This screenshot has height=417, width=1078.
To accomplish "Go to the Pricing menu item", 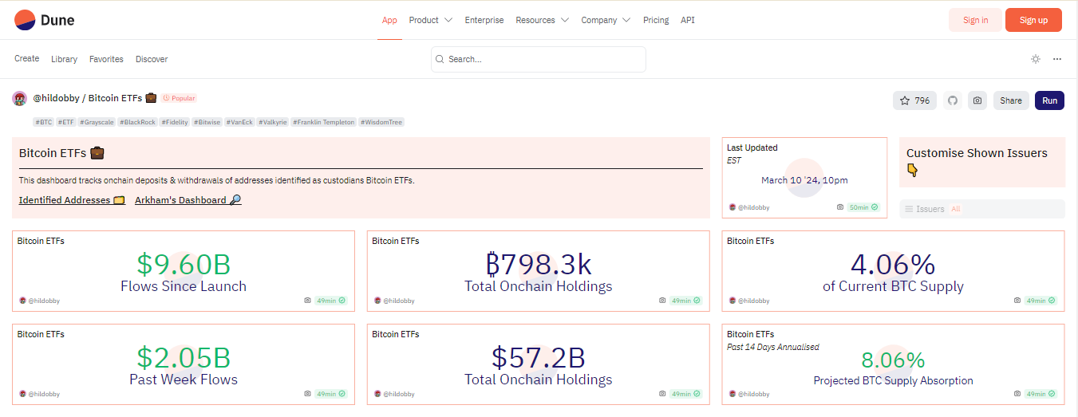I will click(x=656, y=20).
